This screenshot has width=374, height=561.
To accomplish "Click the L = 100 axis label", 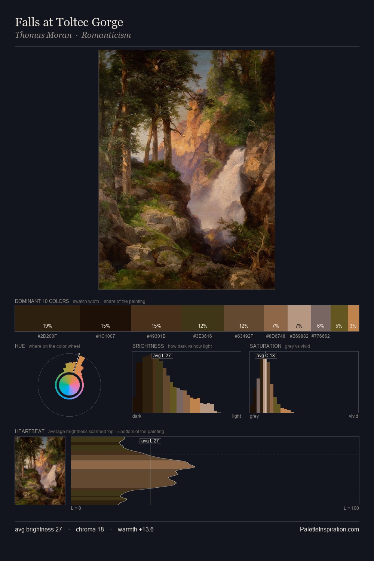I will [351, 508].
